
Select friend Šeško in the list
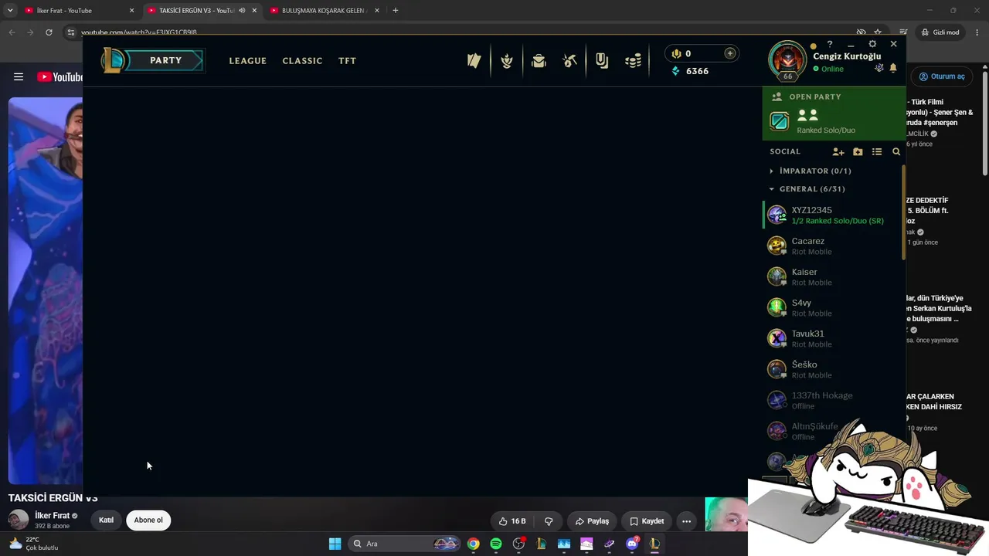tap(833, 369)
